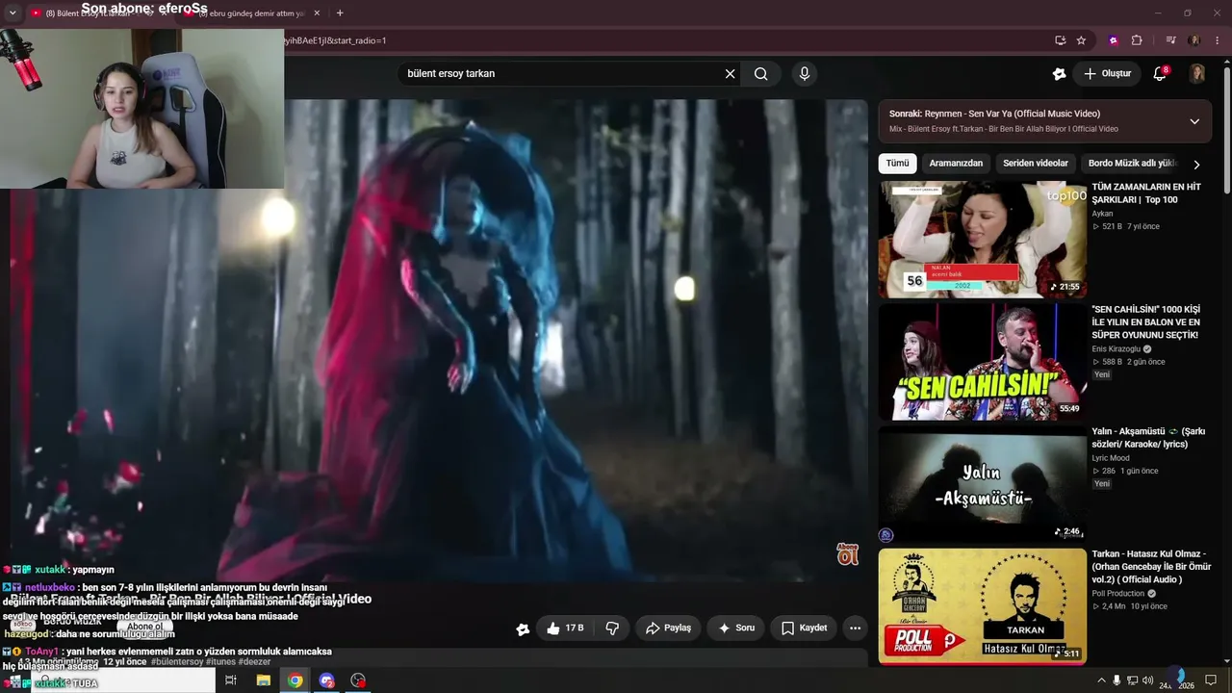The width and height of the screenshot is (1232, 693).
Task: Open the Windows notification center
Action: (x=1211, y=680)
